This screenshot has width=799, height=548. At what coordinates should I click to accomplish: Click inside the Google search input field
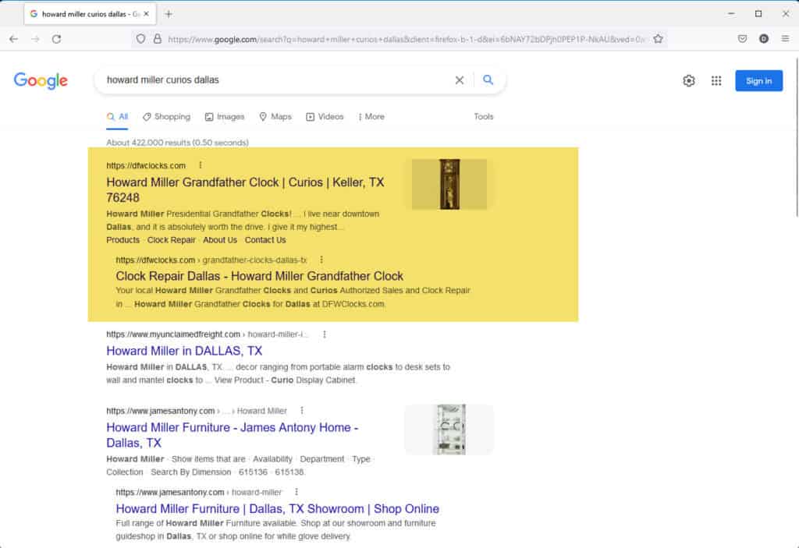coord(275,80)
